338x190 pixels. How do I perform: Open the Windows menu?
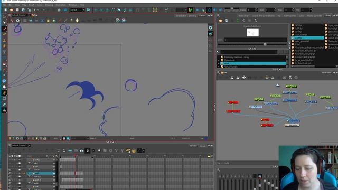(73, 5)
